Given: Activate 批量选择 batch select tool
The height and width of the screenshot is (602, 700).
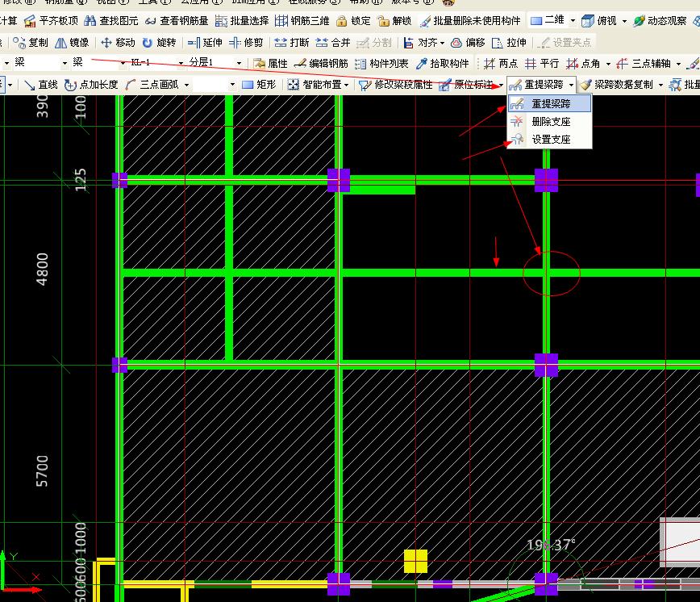Looking at the screenshot, I should pos(243,20).
